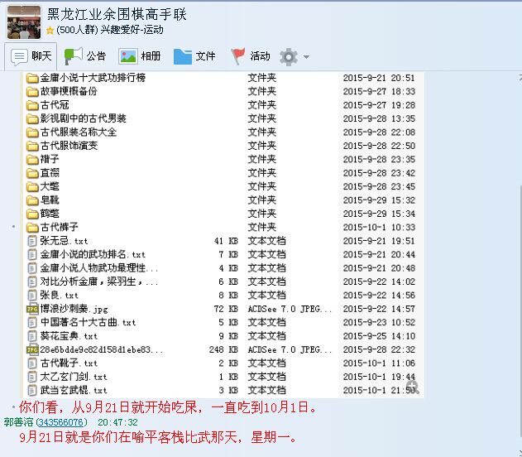Click text file icon of 张无忌.txt
The image size is (522, 457).
pos(32,241)
